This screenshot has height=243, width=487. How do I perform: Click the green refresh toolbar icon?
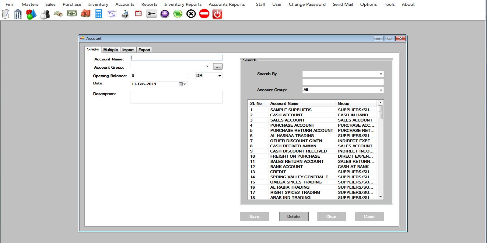coord(178,14)
